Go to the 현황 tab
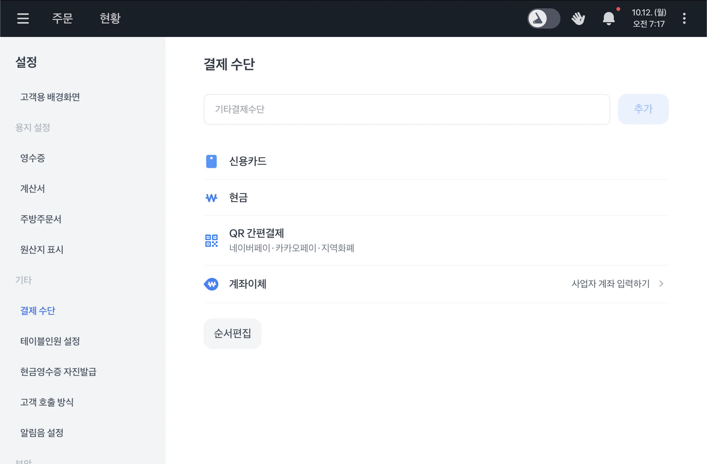Screen dimensions: 707x464 tap(110, 18)
